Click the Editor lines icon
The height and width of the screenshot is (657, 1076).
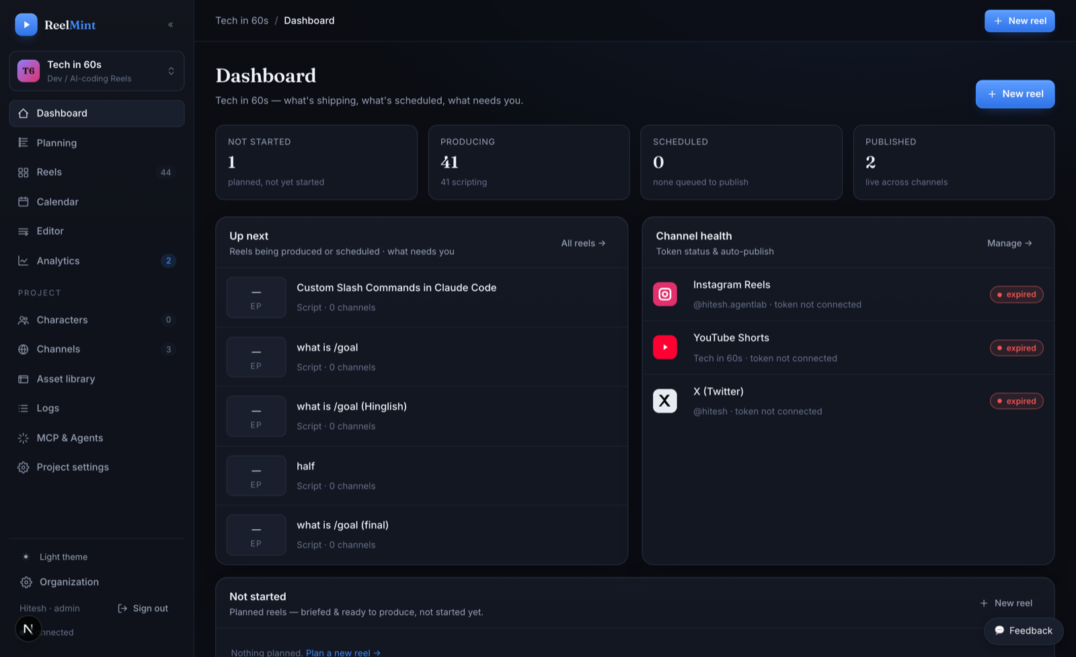point(24,231)
